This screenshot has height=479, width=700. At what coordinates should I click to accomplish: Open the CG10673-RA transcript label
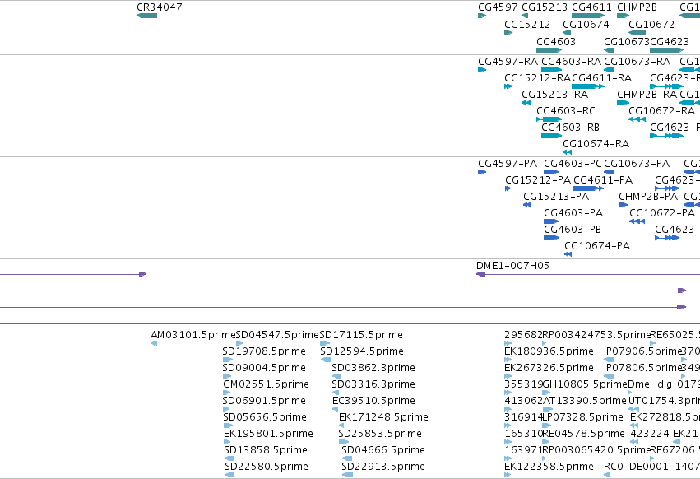(637, 61)
